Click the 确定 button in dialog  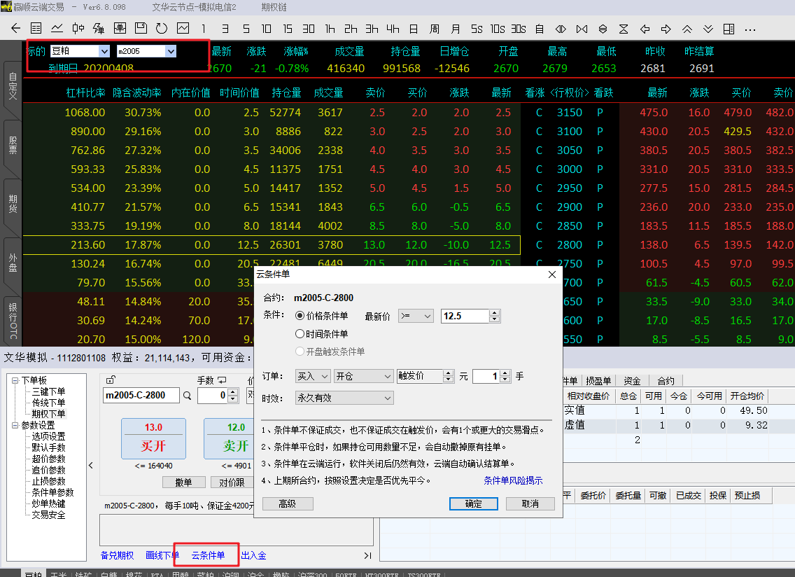coord(473,503)
